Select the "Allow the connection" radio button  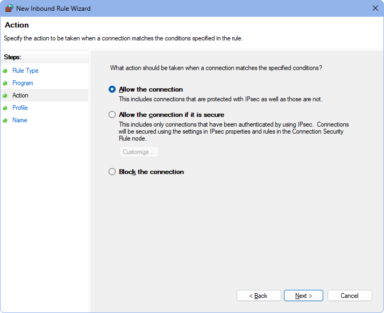tap(112, 89)
